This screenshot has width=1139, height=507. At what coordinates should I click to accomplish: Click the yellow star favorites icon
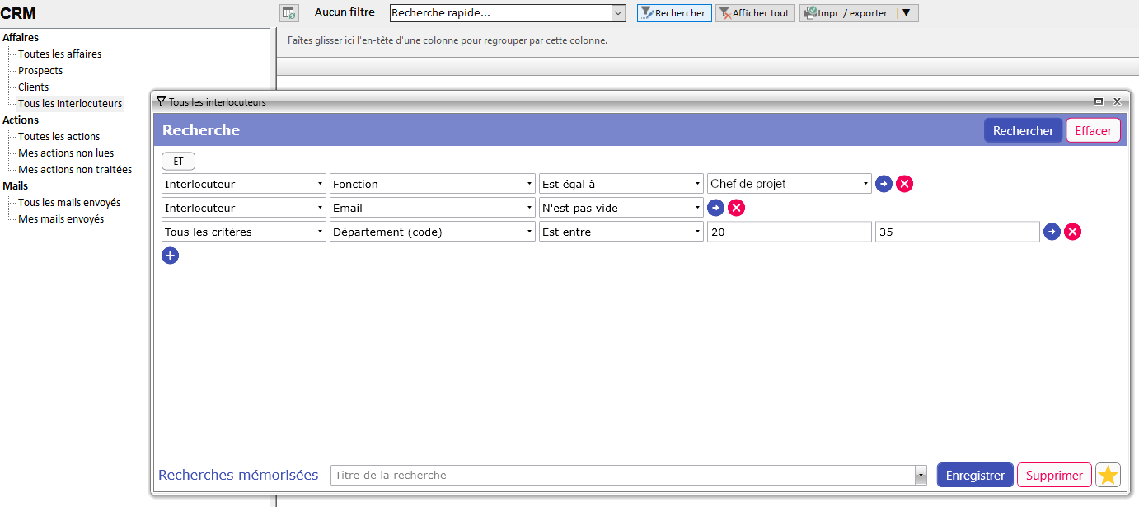pyautogui.click(x=1108, y=475)
